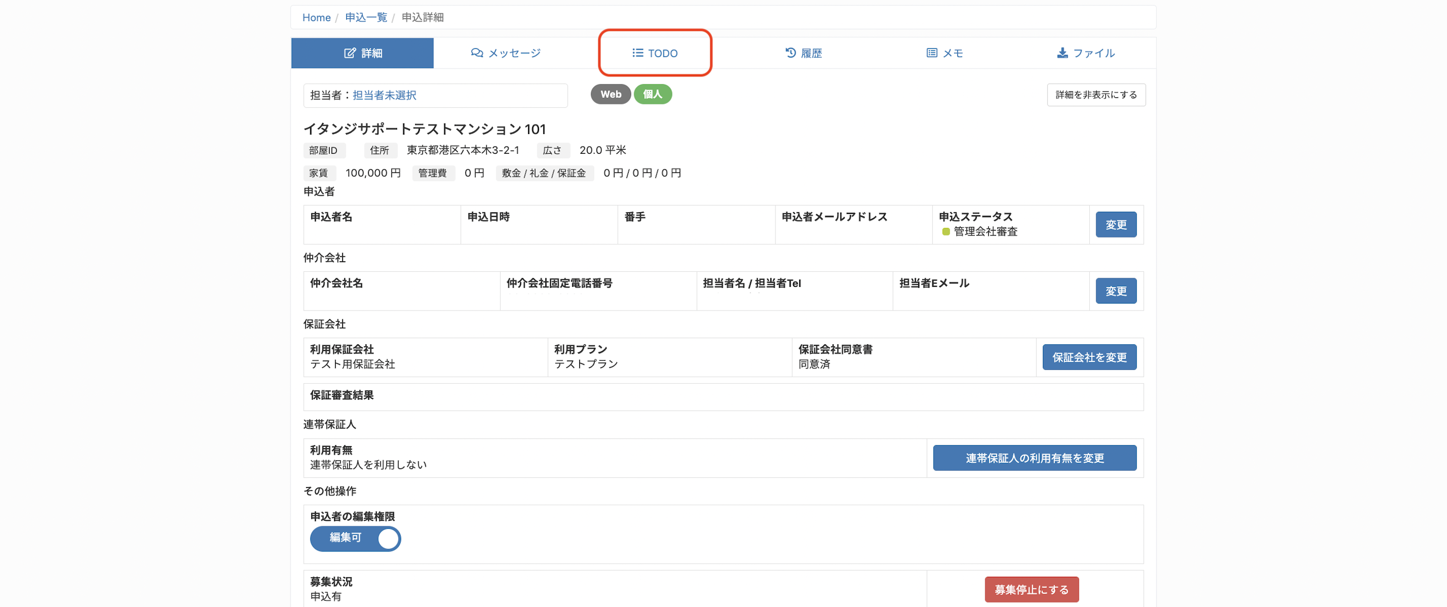The width and height of the screenshot is (1447, 607).
Task: Click the テストプラン value
Action: click(586, 364)
